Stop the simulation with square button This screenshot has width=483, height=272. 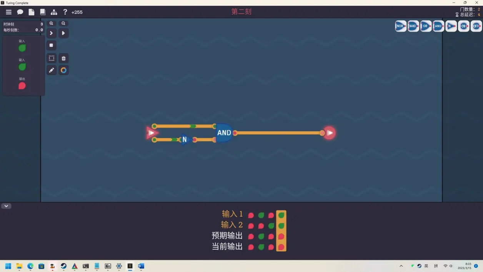[51, 45]
